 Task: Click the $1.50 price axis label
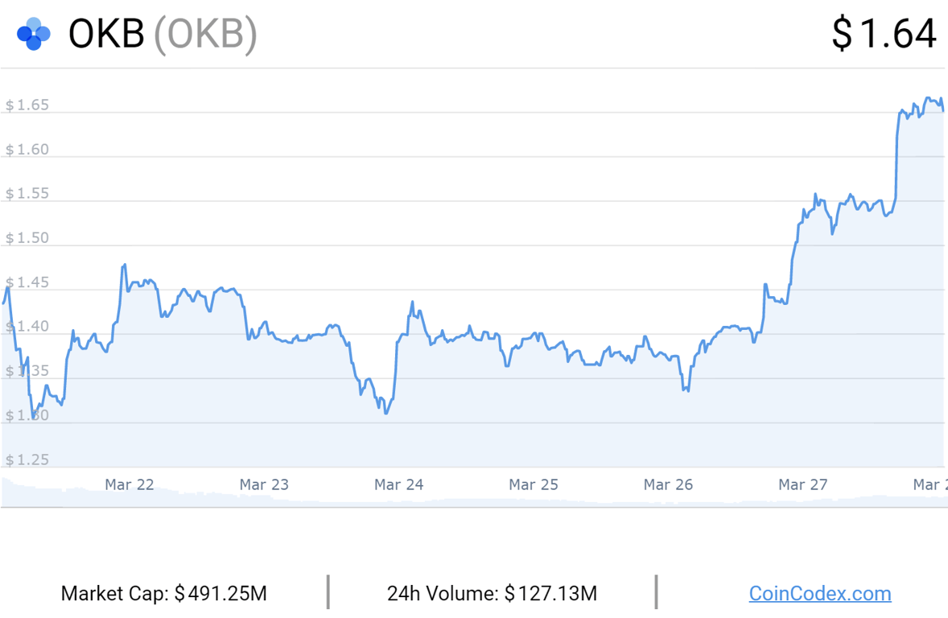tap(27, 238)
